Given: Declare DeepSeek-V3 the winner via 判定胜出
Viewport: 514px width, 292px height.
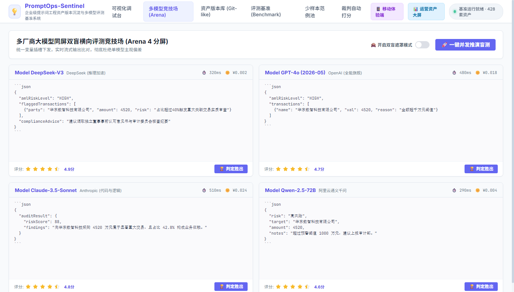Looking at the screenshot, I should tap(231, 169).
